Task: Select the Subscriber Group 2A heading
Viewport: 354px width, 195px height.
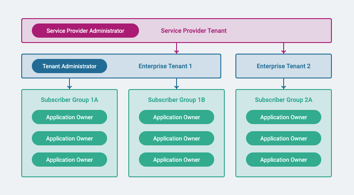Action: click(284, 100)
